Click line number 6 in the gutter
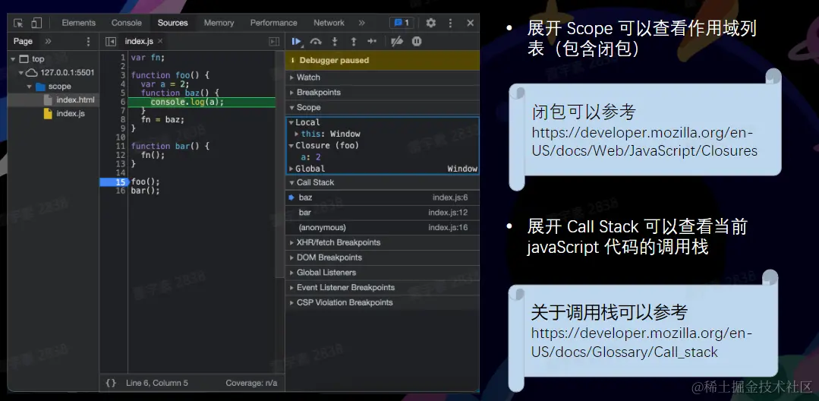The width and height of the screenshot is (819, 401). pyautogui.click(x=123, y=102)
